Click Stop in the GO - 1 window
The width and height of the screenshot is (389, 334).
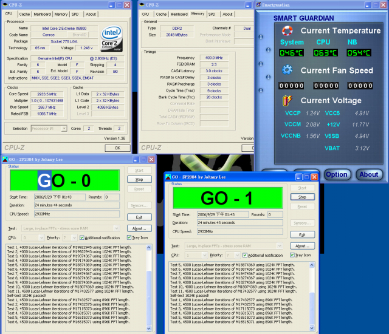click(x=302, y=197)
